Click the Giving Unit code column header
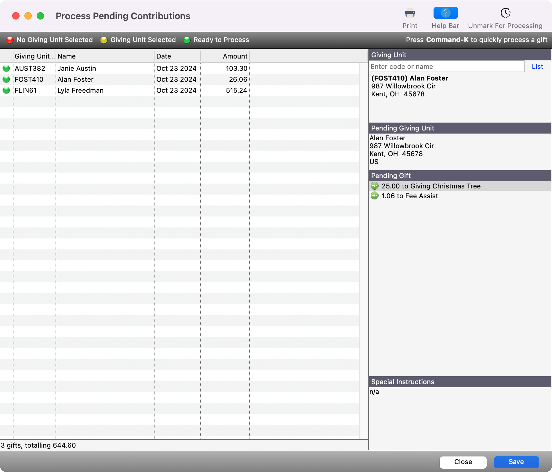 [x=34, y=56]
